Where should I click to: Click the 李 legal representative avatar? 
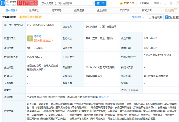[30, 38]
